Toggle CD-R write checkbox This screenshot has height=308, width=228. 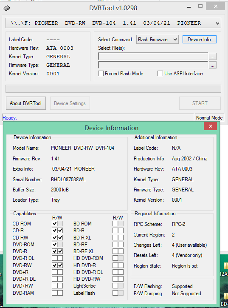point(60,231)
